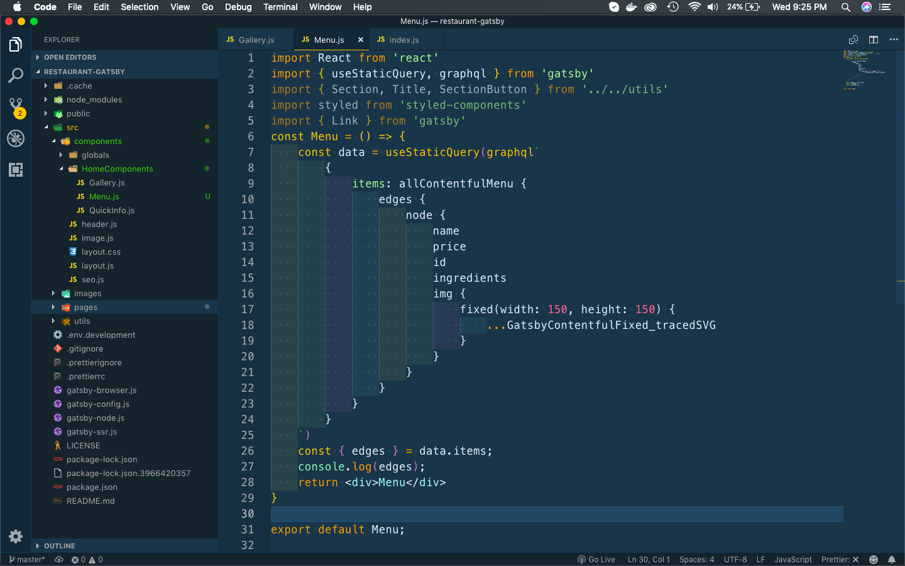This screenshot has height=566, width=905.
Task: Expand the pages folder
Action: [125, 308]
